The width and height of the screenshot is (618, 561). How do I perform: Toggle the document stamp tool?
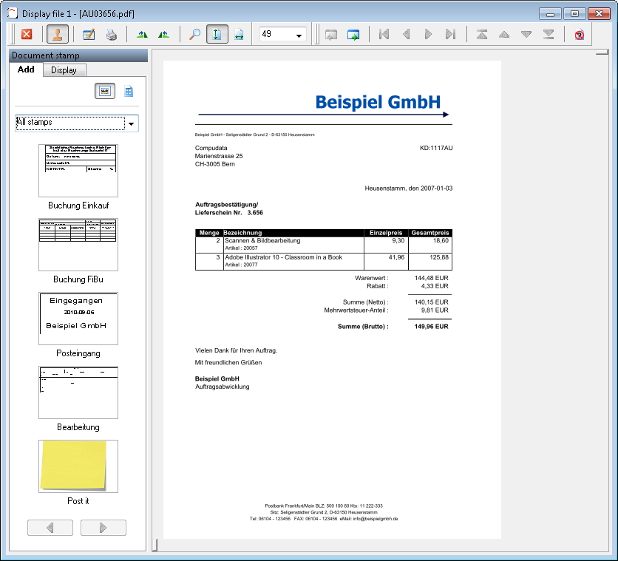click(x=58, y=34)
